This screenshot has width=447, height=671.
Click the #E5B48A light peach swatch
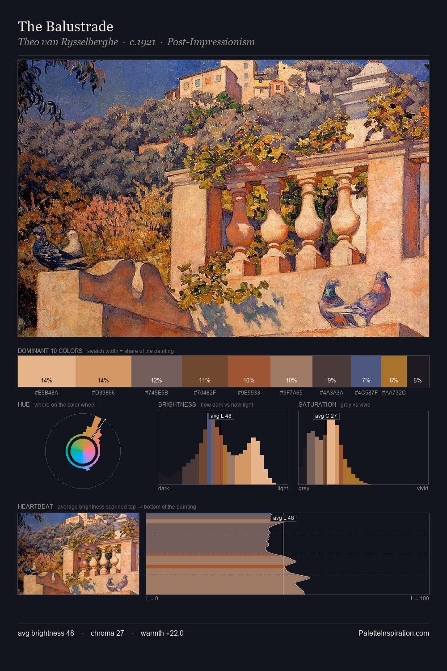[46, 371]
